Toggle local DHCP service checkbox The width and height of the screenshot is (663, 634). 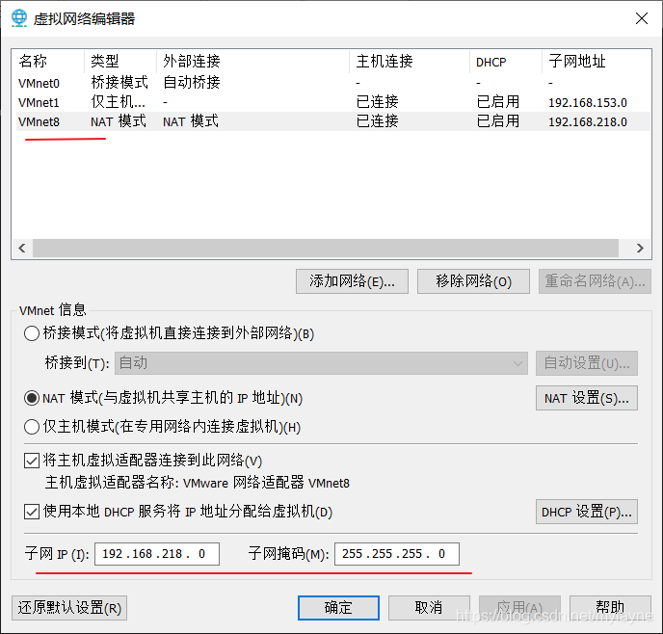click(32, 512)
